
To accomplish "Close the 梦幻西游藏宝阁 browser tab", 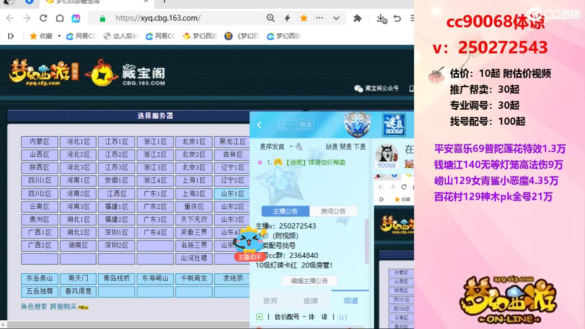I will pos(146,2).
